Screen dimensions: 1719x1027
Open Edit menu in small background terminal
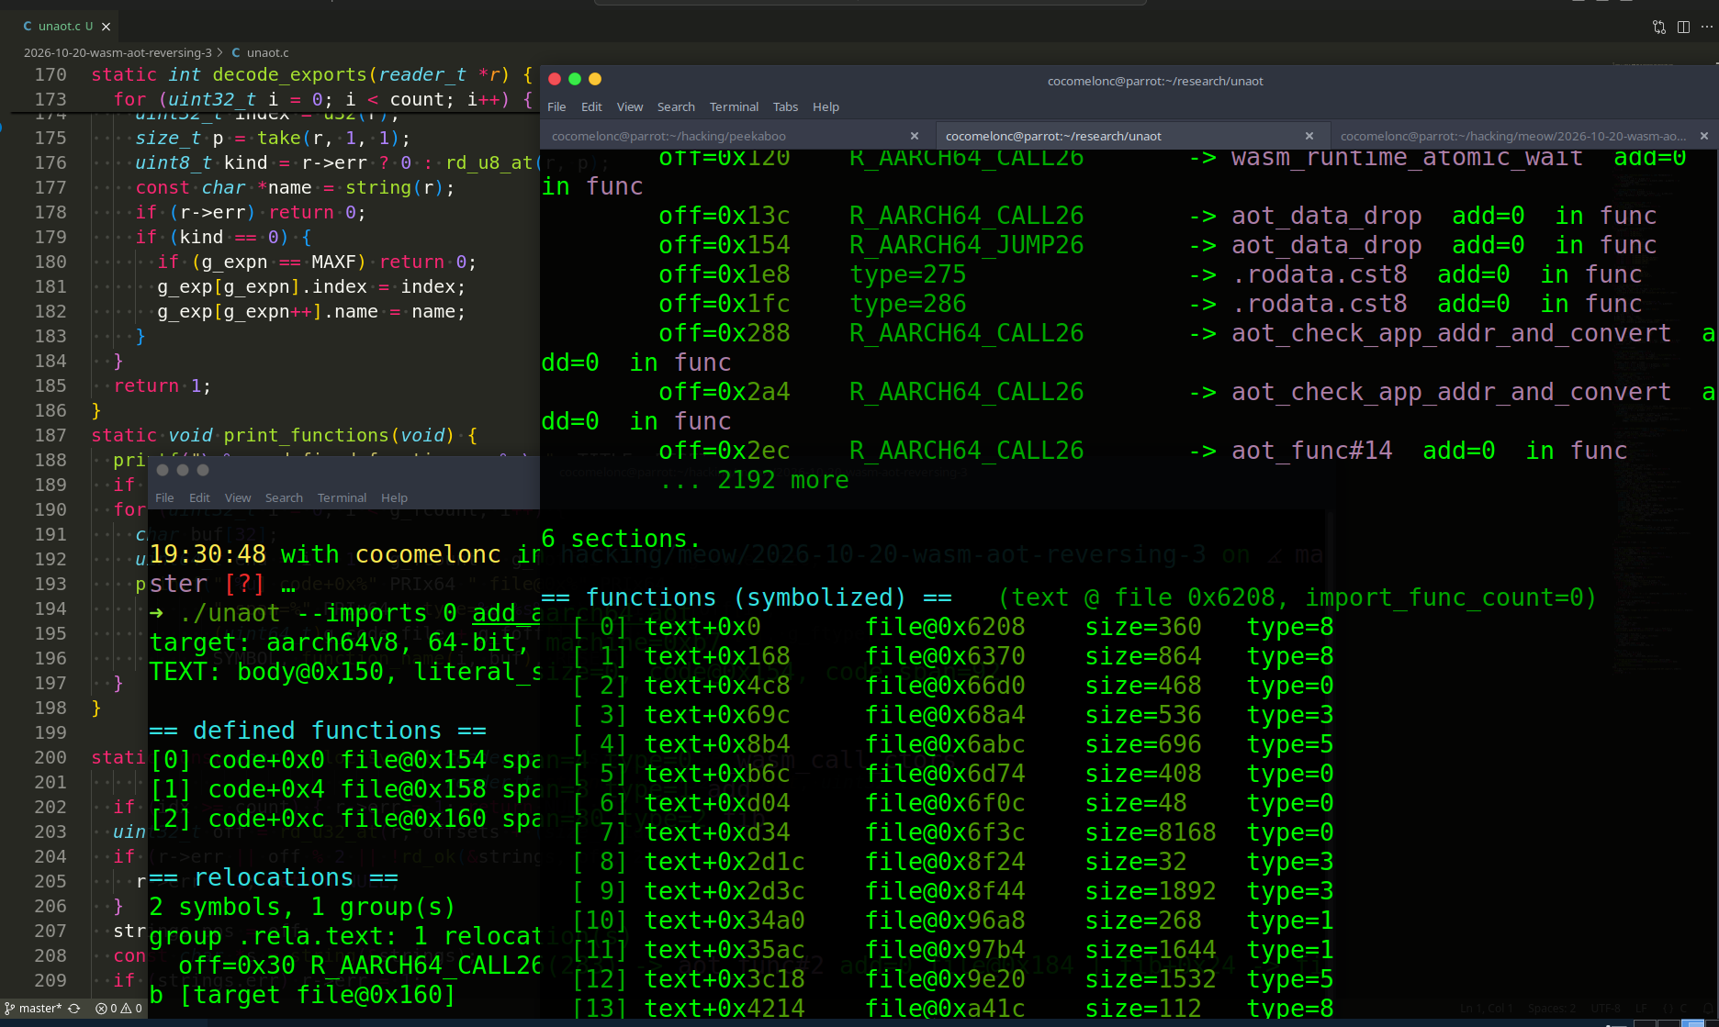pyautogui.click(x=199, y=497)
